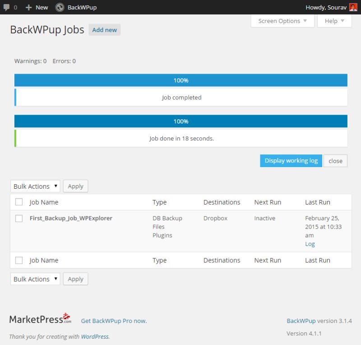The image size is (361, 345).
Task: Click the Destinations column header at top
Action: point(222,202)
